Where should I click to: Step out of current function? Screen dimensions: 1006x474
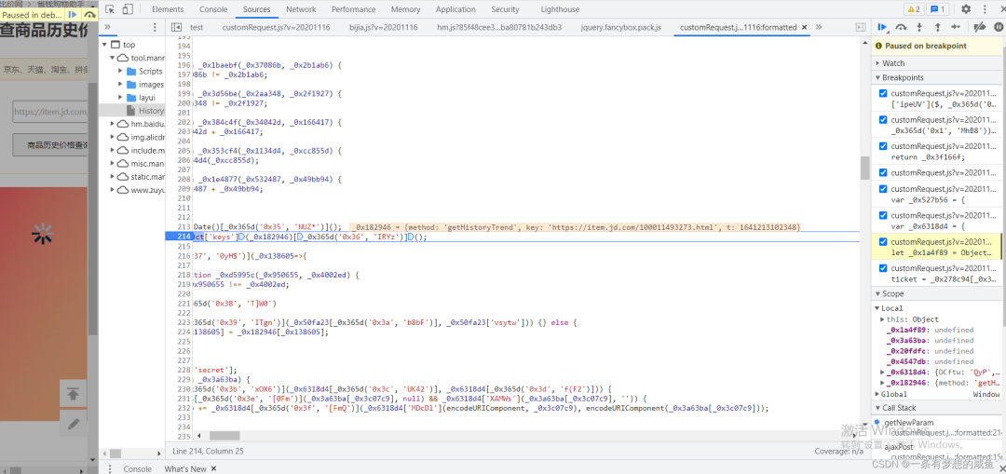(936, 28)
